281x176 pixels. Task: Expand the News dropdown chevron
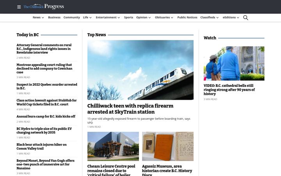(43, 18)
